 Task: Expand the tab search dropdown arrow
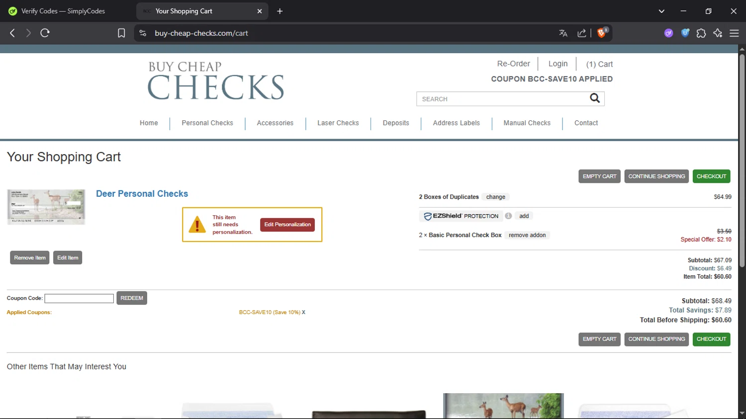tap(661, 11)
